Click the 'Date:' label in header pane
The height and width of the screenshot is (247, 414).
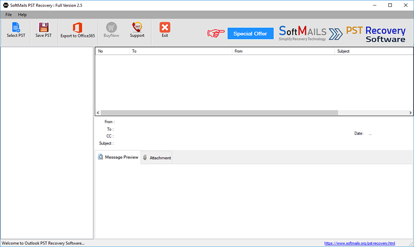(x=358, y=133)
